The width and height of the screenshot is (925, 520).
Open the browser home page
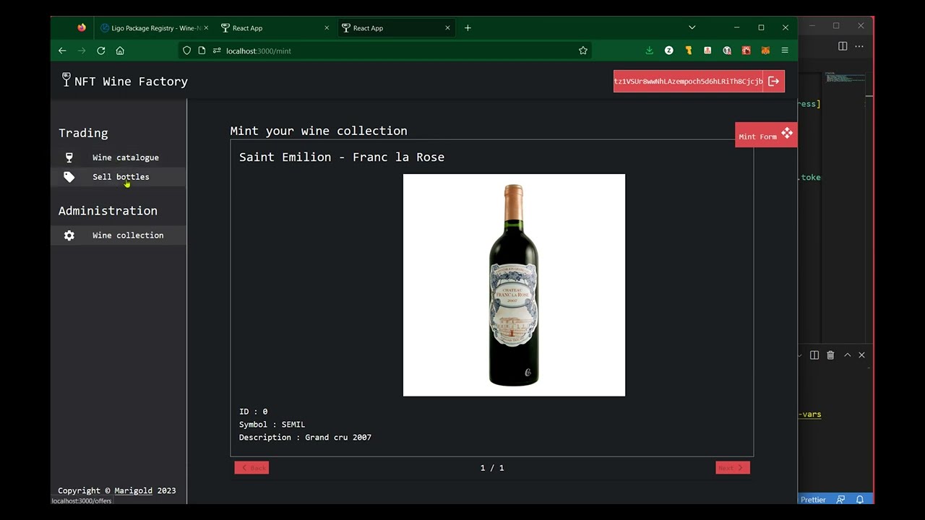(120, 51)
